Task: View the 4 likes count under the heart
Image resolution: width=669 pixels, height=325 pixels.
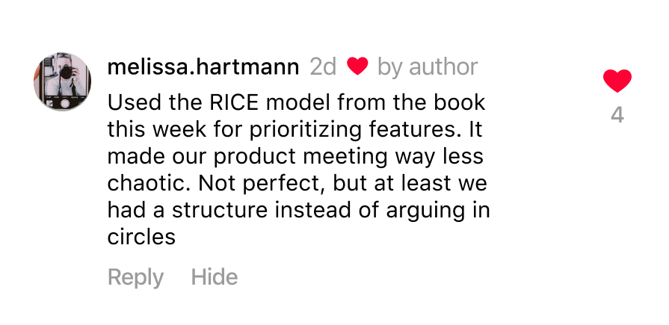Action: 617,116
